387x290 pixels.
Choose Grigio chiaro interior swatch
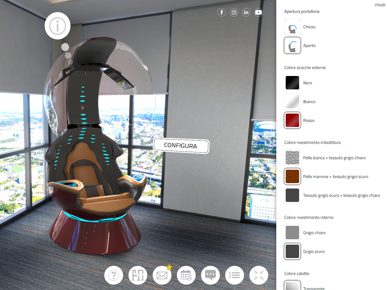point(292,233)
